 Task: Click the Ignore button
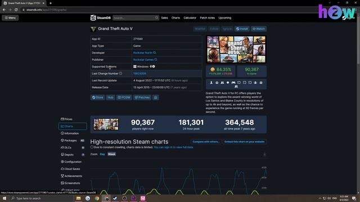227,29
